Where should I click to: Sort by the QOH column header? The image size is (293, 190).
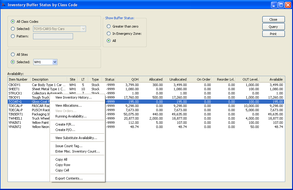(x=128, y=79)
